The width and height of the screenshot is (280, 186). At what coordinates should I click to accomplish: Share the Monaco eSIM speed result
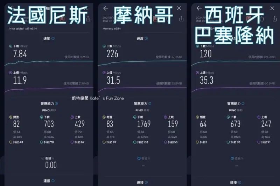(x=181, y=19)
